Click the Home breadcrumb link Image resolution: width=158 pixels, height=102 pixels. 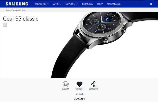pyautogui.click(x=8, y=10)
